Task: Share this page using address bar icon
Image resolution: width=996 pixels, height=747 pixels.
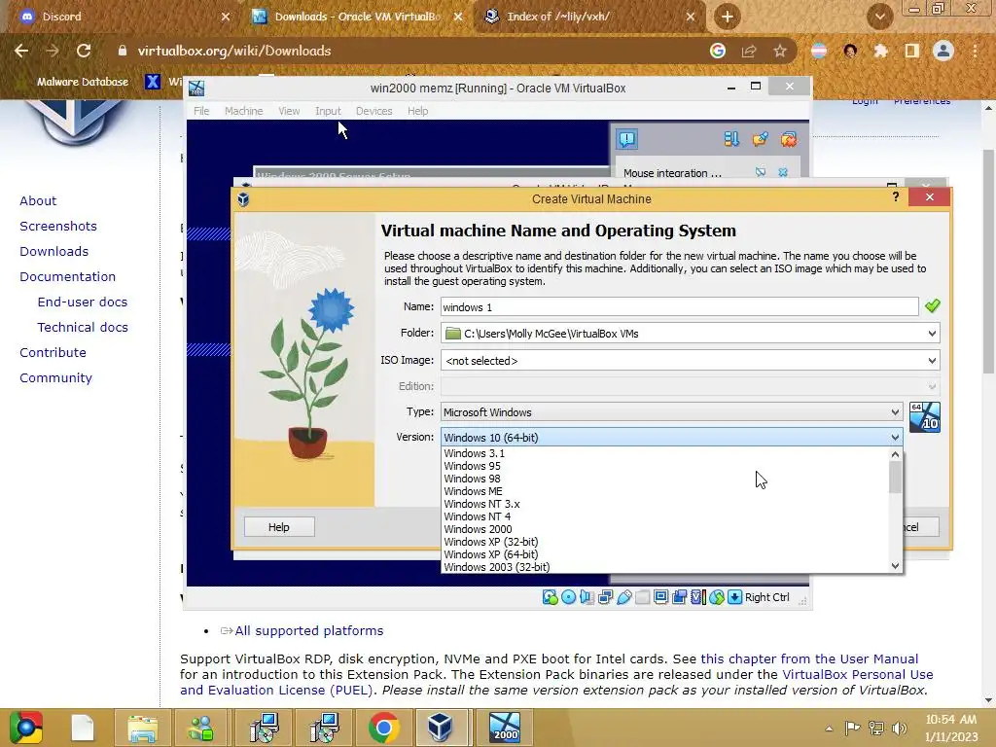Action: (749, 51)
